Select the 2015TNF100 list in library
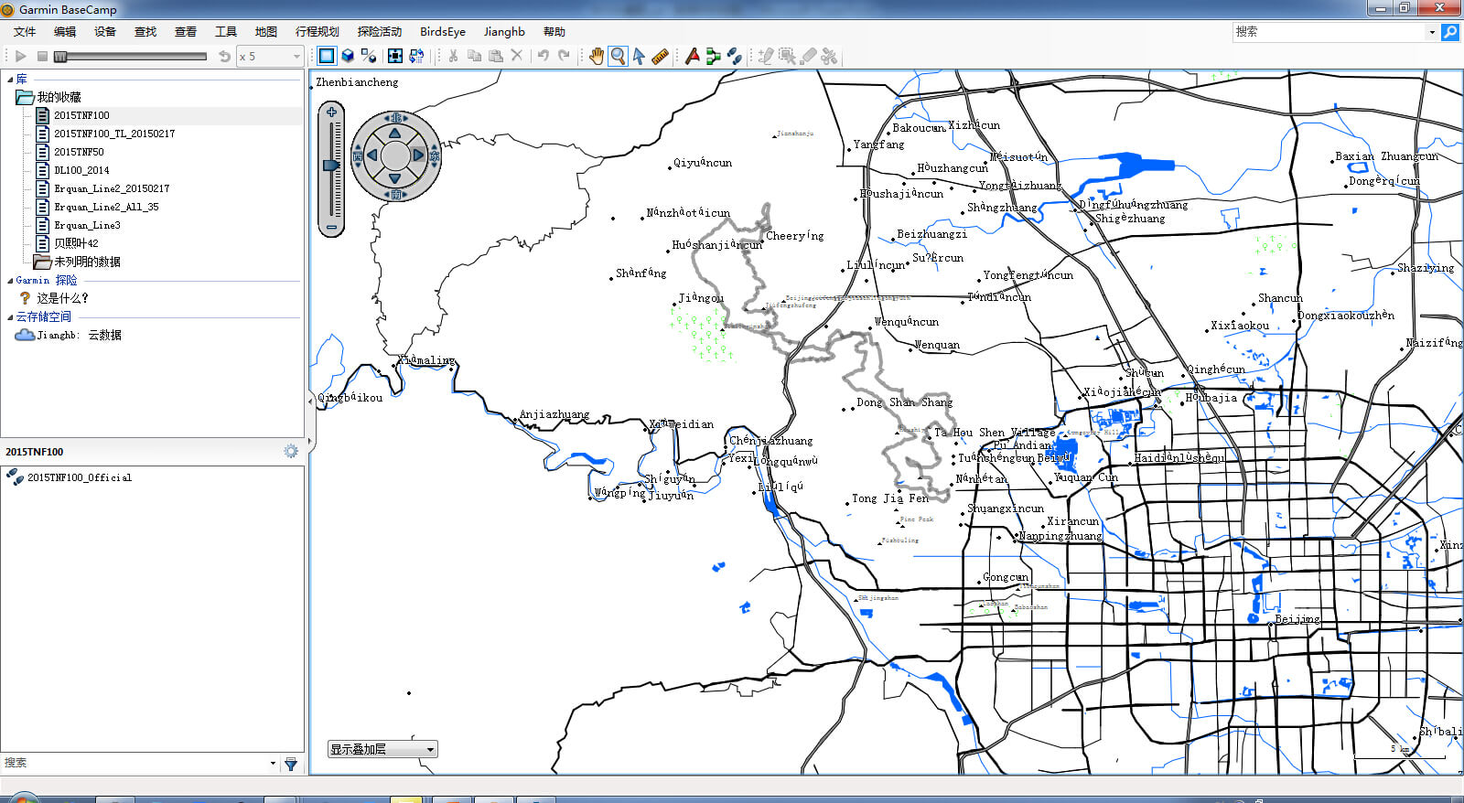This screenshot has height=803, width=1464. coord(81,115)
